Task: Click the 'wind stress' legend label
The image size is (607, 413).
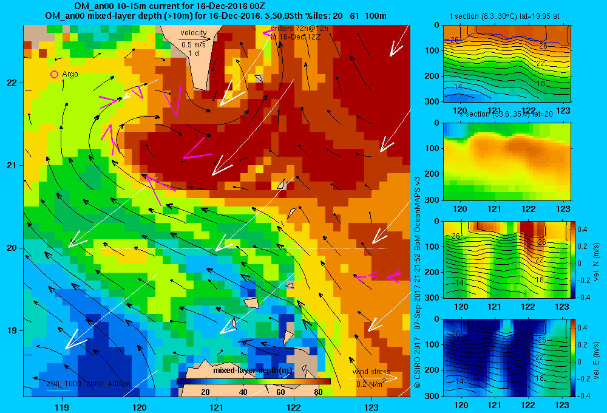Action: pos(371,372)
